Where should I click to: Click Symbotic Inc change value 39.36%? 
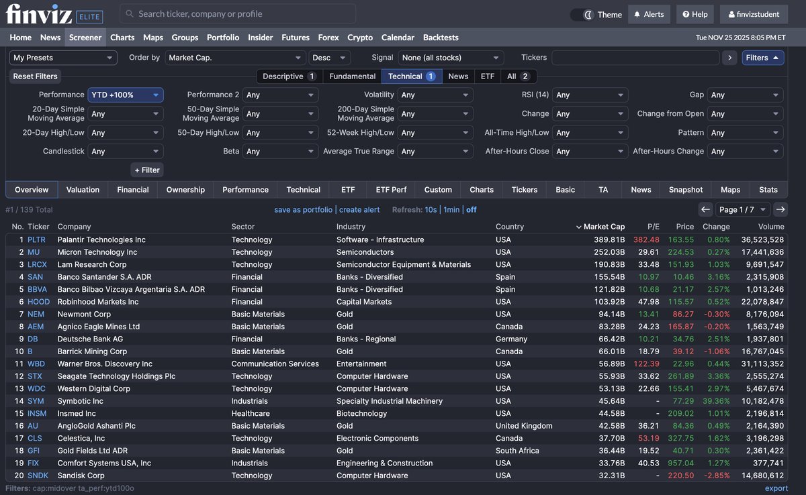(x=716, y=401)
